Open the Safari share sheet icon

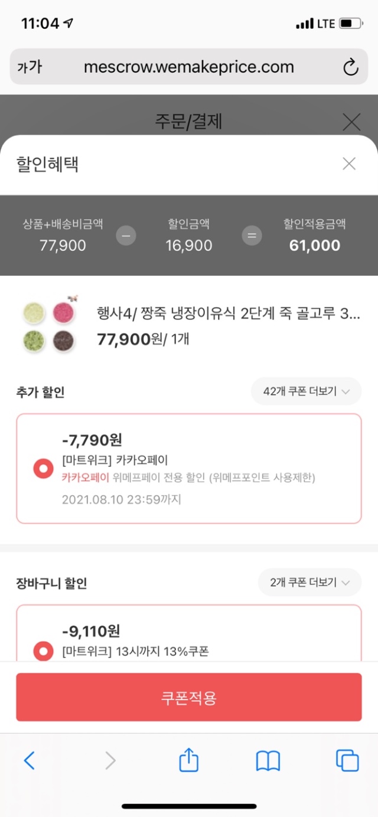188,760
